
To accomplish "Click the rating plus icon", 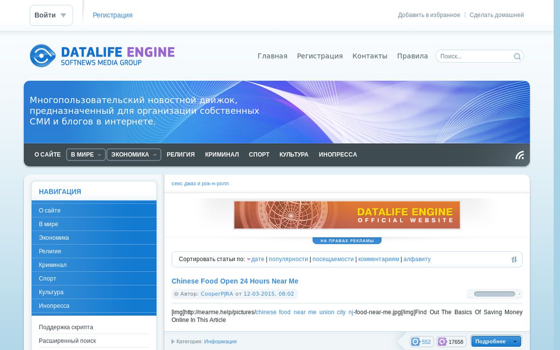I will 519,294.
